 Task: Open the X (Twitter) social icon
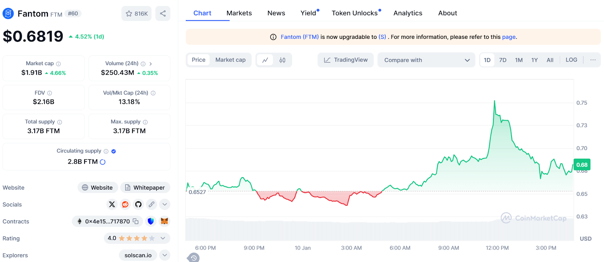pos(112,204)
